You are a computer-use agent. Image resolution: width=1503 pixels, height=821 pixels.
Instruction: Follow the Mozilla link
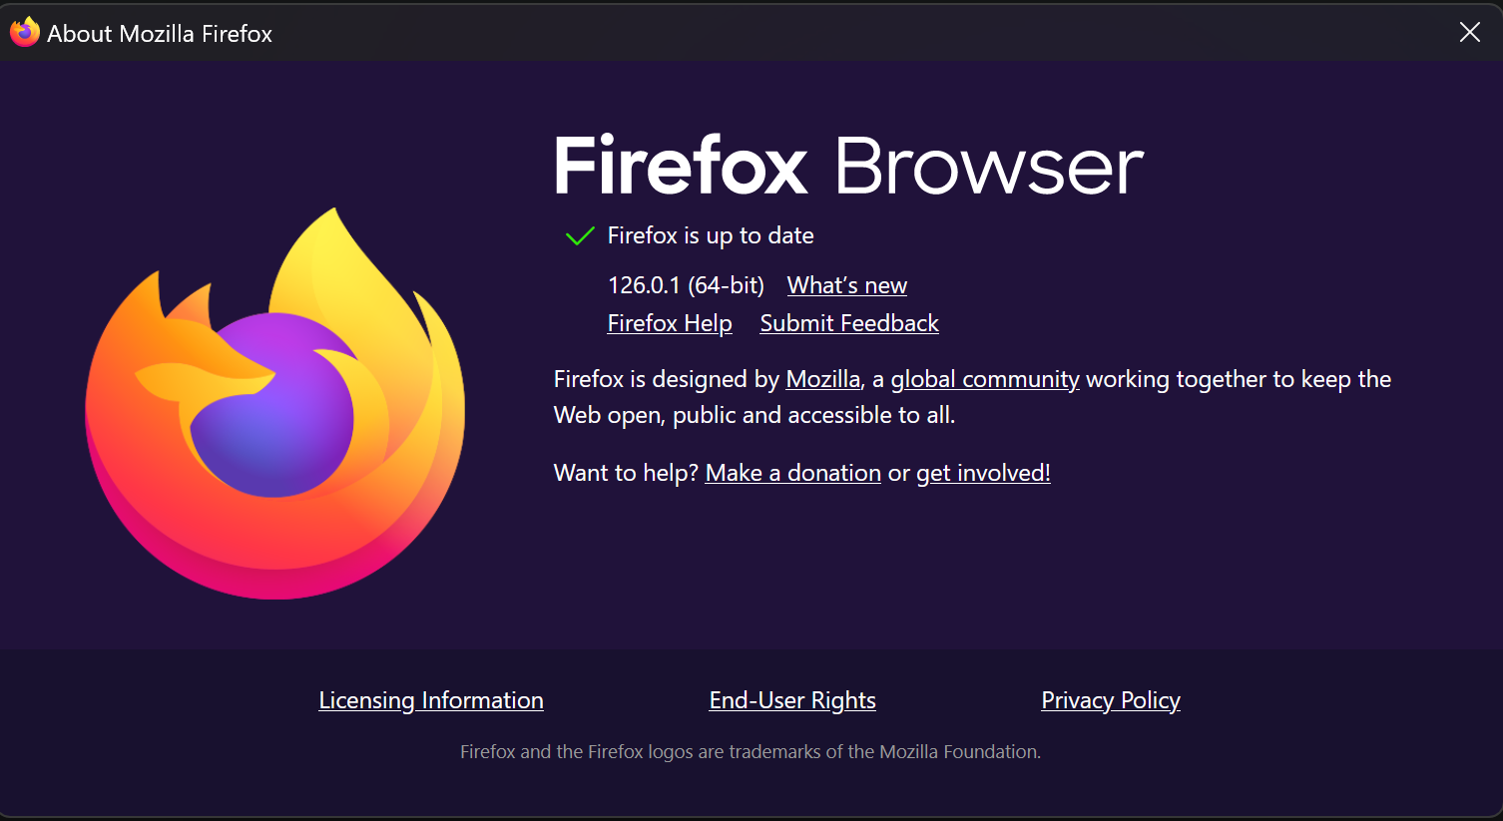pyautogui.click(x=823, y=379)
